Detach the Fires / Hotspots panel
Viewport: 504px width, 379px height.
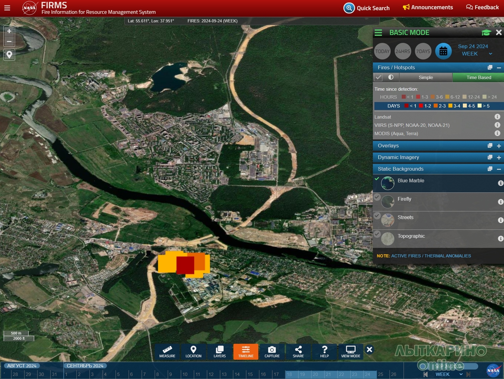[x=490, y=67]
